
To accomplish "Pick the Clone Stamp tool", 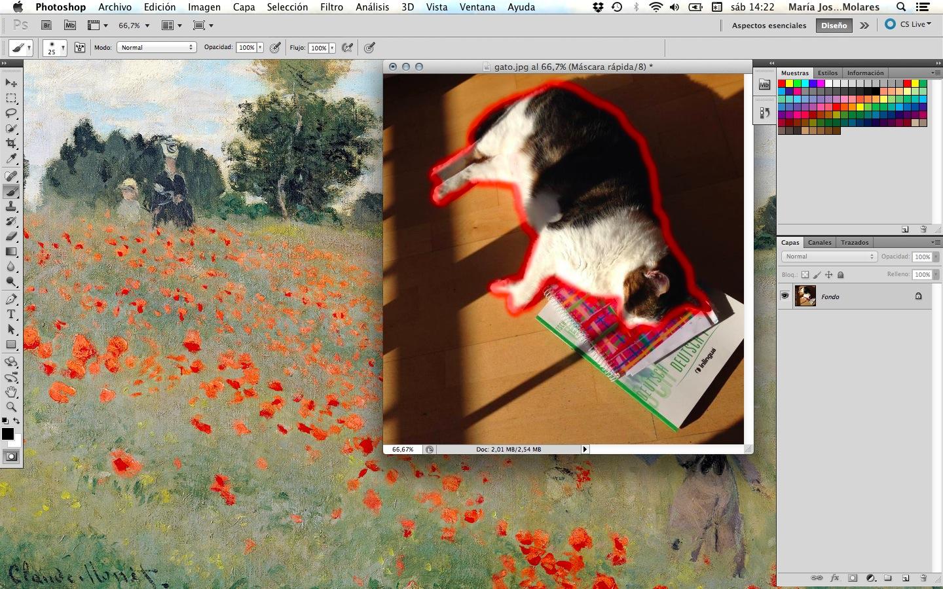I will (x=11, y=206).
